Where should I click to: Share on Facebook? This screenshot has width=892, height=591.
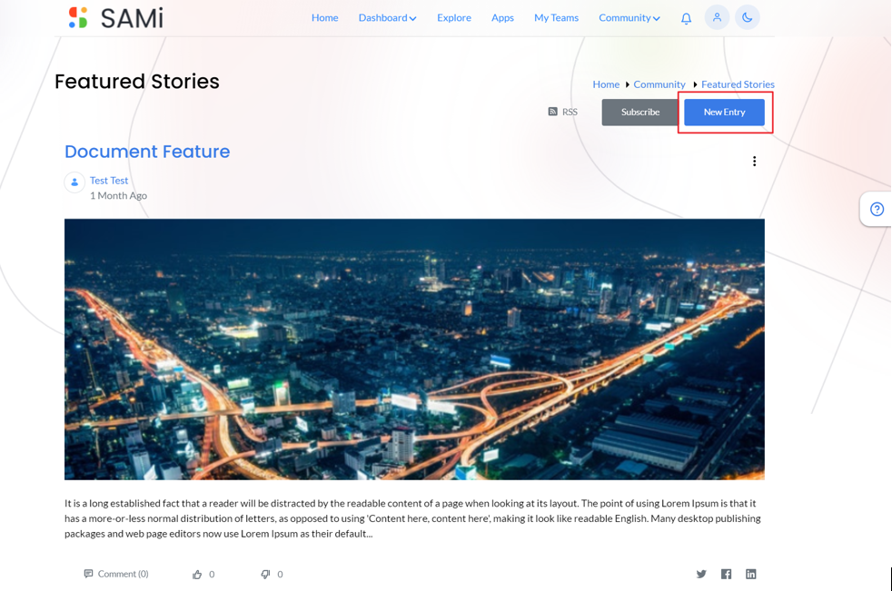(x=726, y=574)
